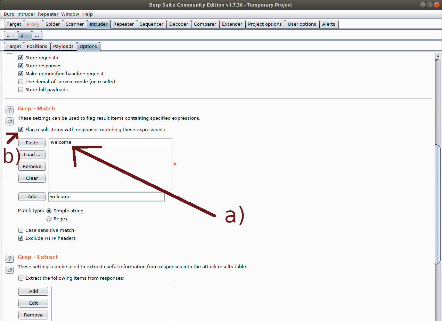Select the Options sub-tab
Screen dimensions: 442x321
point(88,46)
